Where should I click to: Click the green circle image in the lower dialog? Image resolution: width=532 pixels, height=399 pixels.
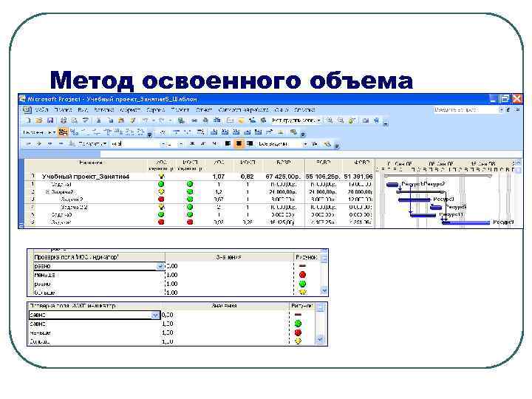pyautogui.click(x=298, y=324)
